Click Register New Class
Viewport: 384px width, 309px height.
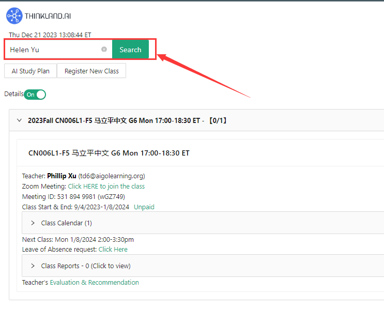pyautogui.click(x=91, y=71)
